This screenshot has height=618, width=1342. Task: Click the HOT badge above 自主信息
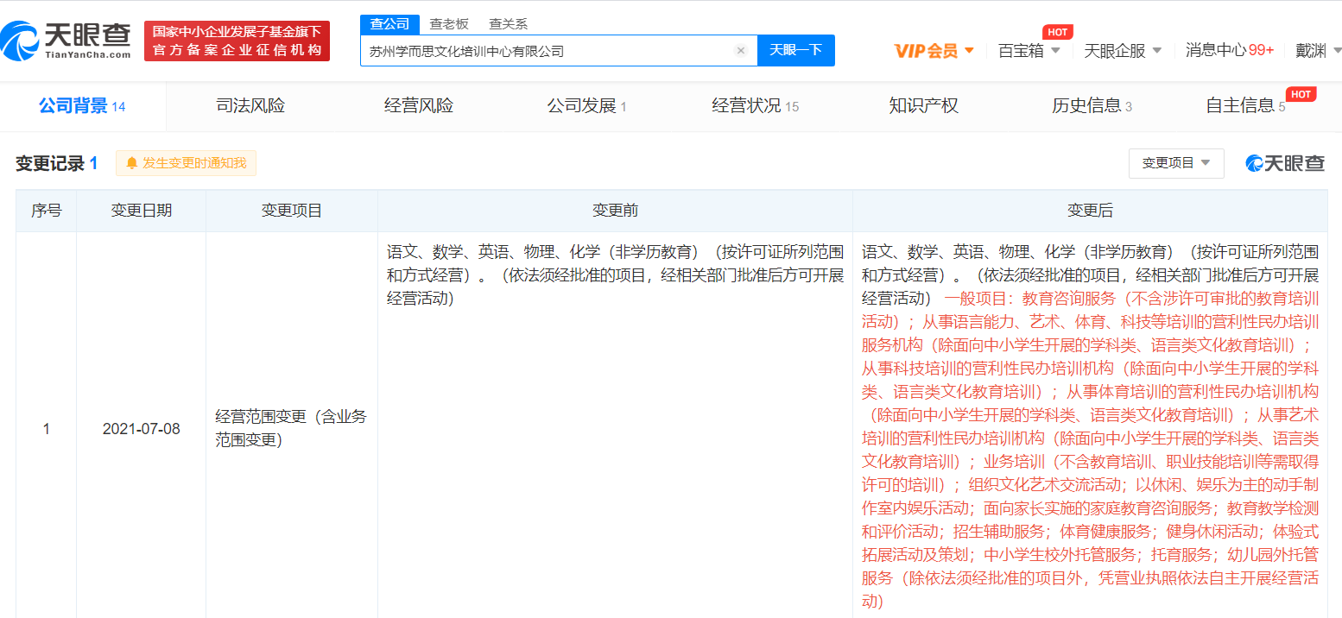(1301, 94)
